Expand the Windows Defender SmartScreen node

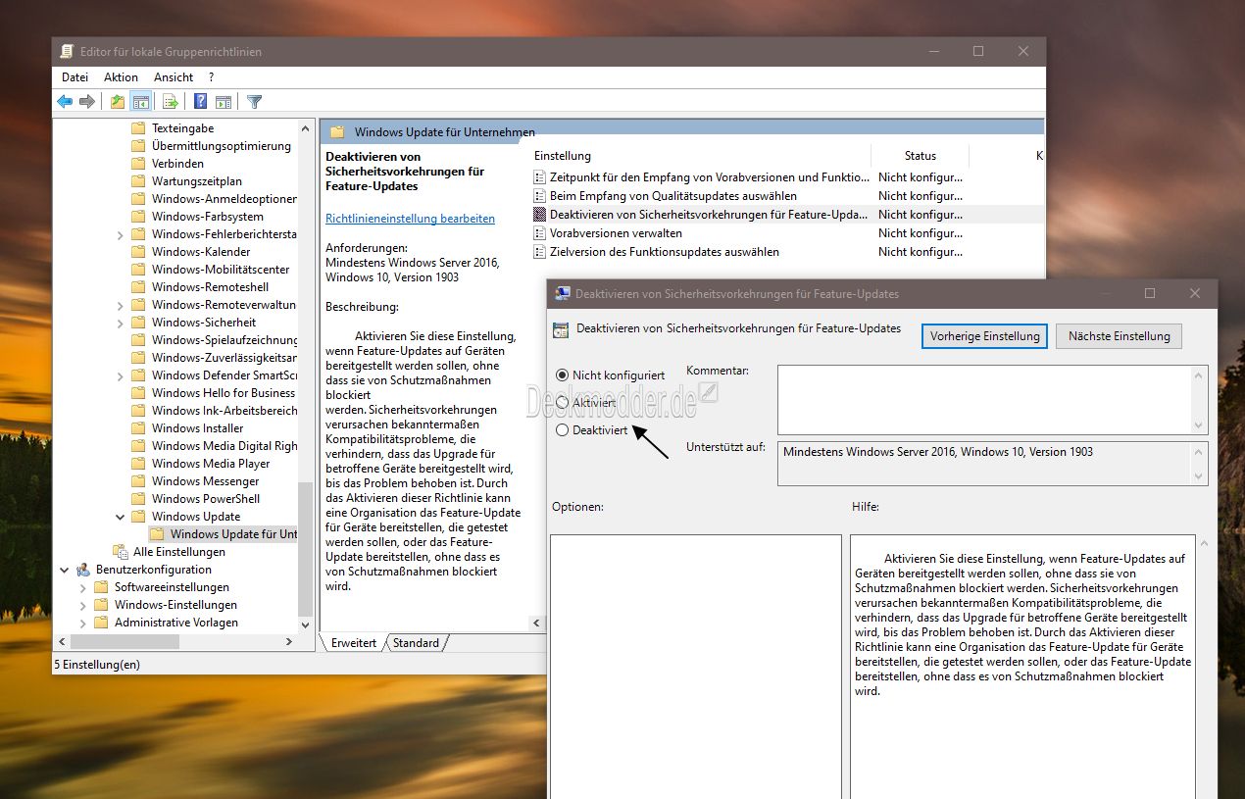(121, 375)
